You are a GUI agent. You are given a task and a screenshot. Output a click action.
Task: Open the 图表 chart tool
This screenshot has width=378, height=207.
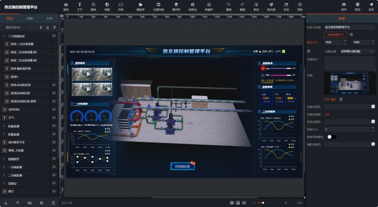(x=66, y=7)
